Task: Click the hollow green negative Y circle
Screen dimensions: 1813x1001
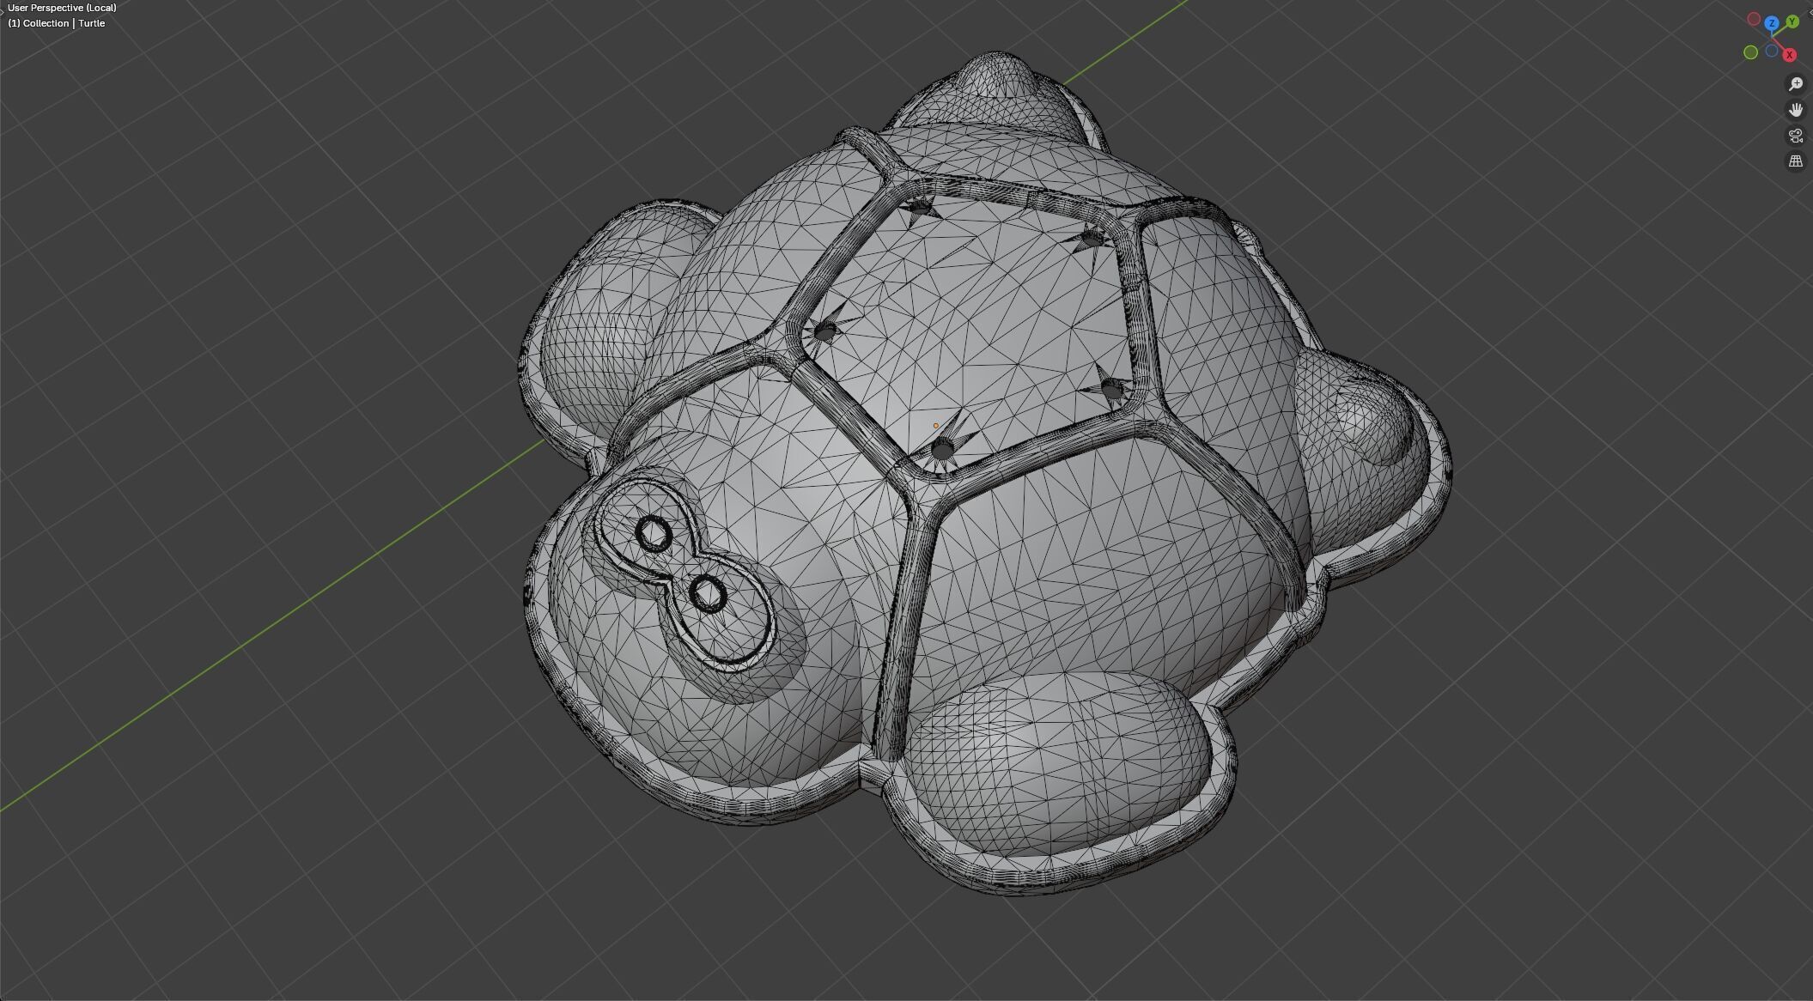Action: click(1750, 52)
